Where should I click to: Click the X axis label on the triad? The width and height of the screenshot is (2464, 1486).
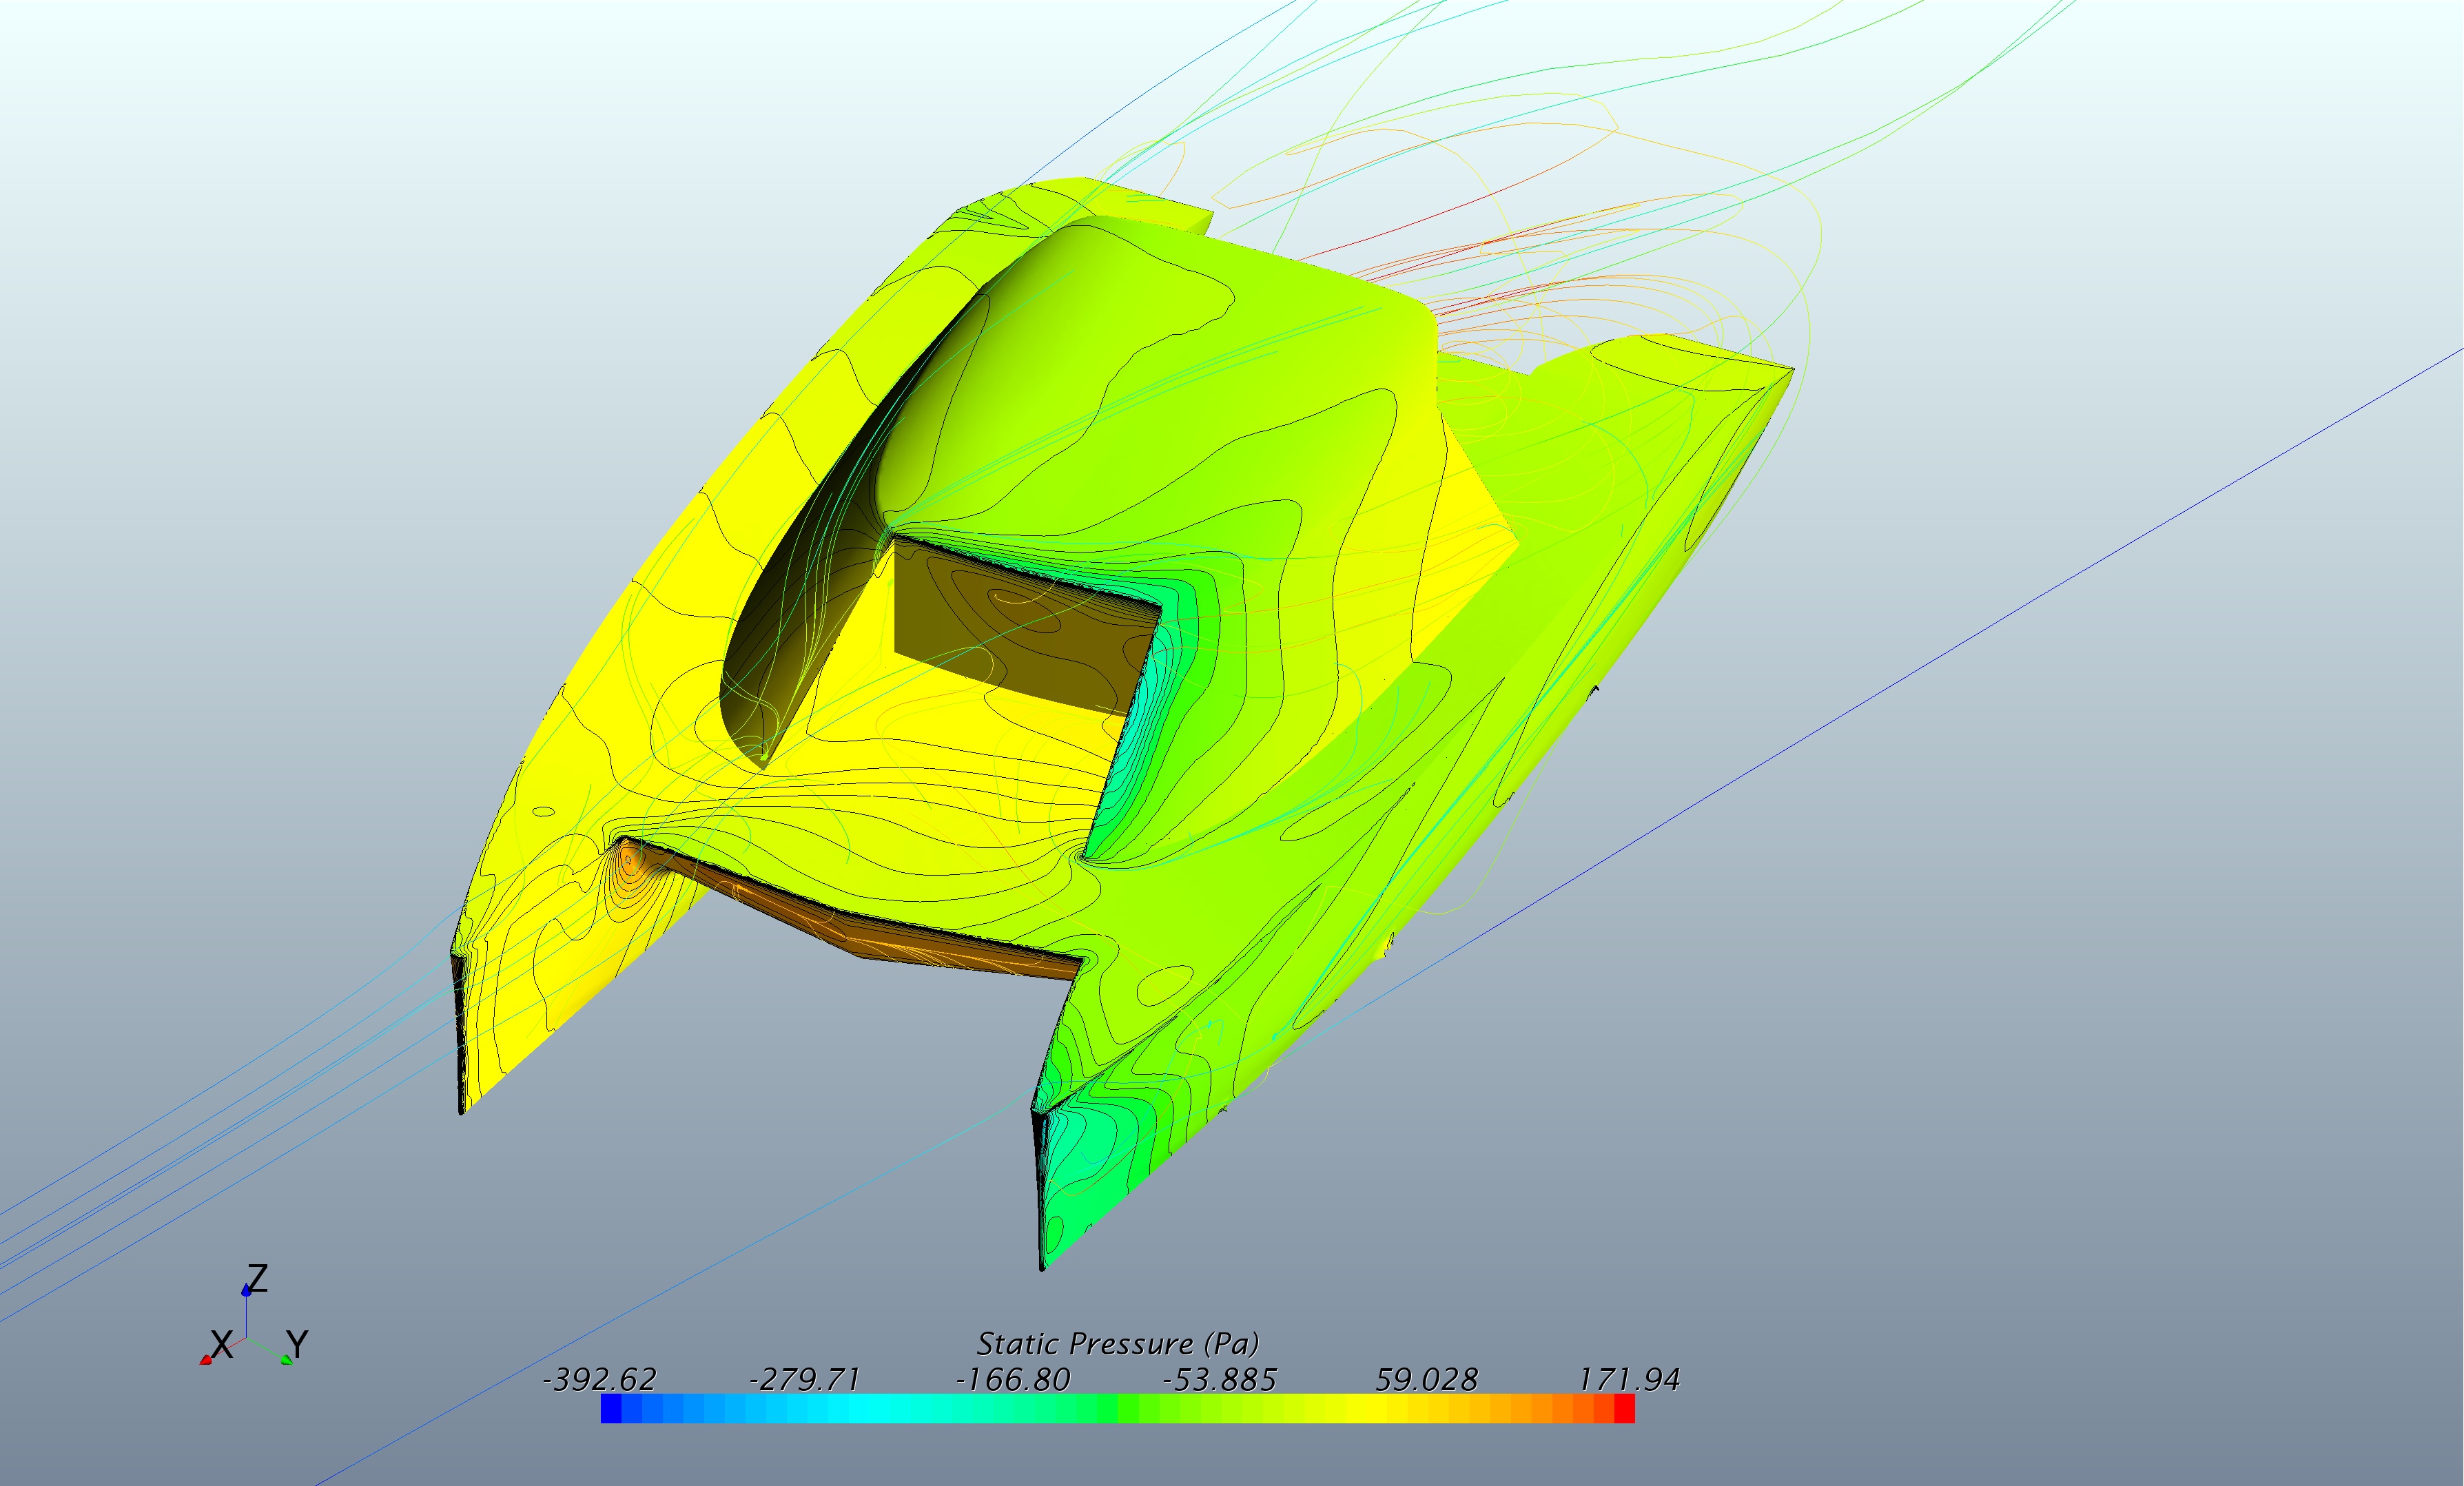221,1345
